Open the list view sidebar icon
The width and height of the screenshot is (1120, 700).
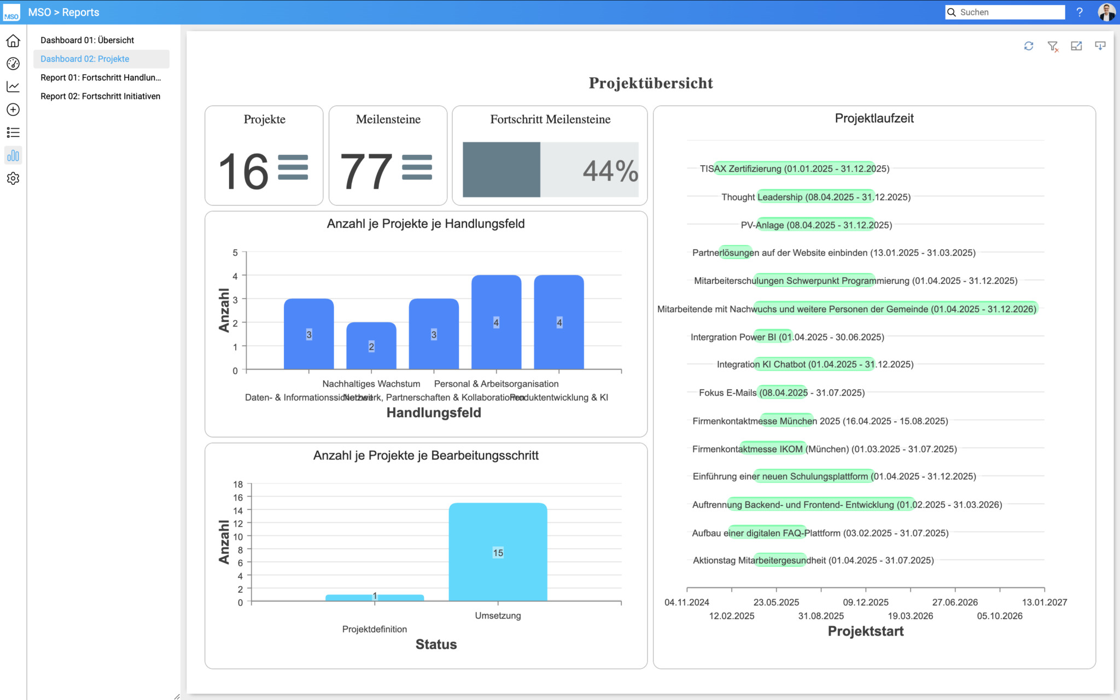pyautogui.click(x=13, y=133)
